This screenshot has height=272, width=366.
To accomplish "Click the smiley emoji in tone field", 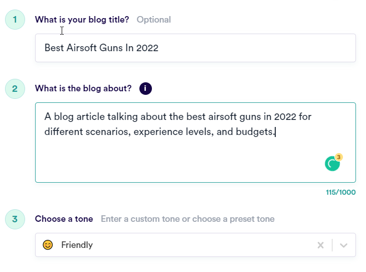I will click(x=48, y=245).
